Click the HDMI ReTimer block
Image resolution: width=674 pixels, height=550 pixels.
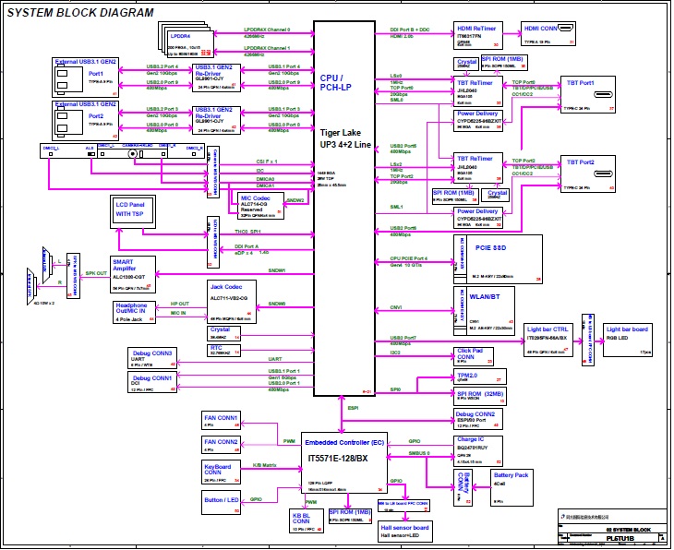478,36
